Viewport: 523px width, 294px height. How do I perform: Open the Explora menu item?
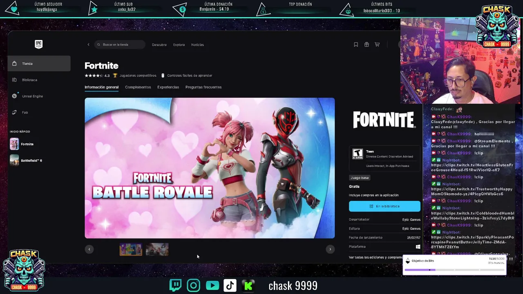[x=179, y=45]
